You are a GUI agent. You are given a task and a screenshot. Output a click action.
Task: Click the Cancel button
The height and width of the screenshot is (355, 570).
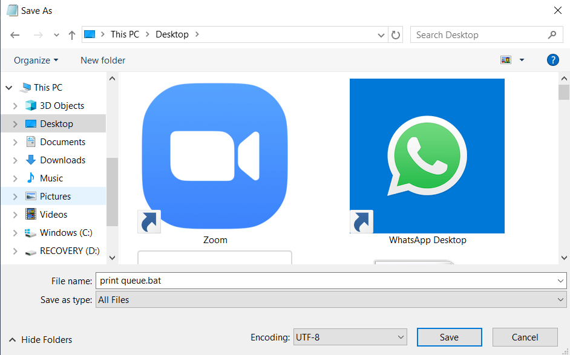[x=525, y=337]
